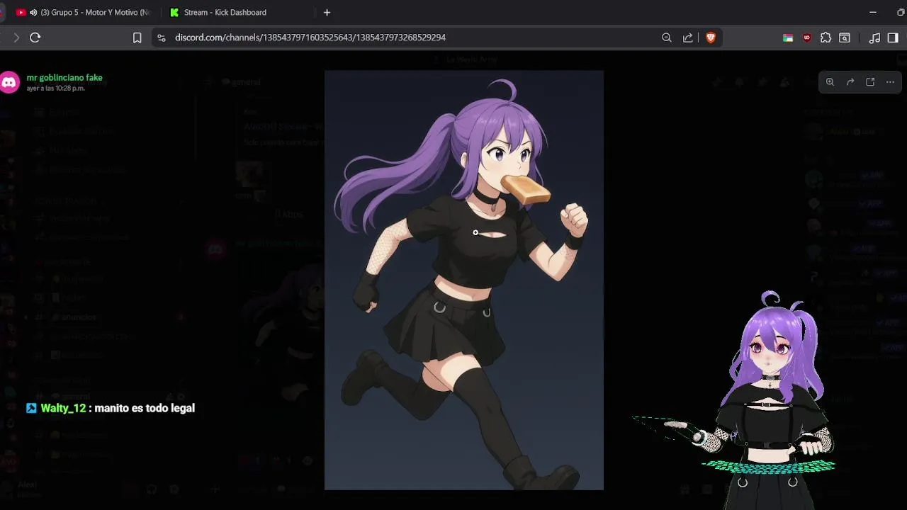Click the anime girl image preview
907x510 pixels.
tap(464, 280)
